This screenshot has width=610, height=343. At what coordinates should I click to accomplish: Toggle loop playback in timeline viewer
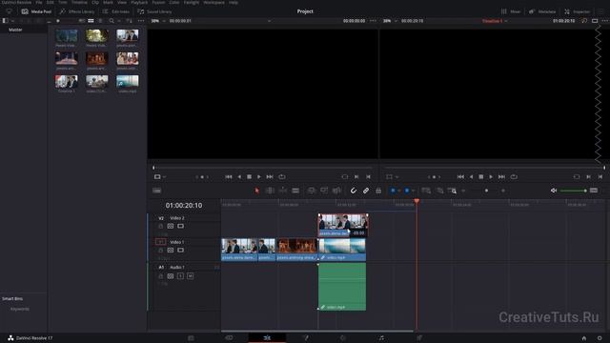pos(514,177)
